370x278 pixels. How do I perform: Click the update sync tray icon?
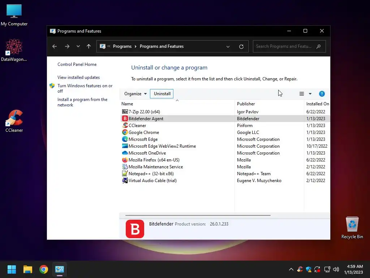point(317,269)
